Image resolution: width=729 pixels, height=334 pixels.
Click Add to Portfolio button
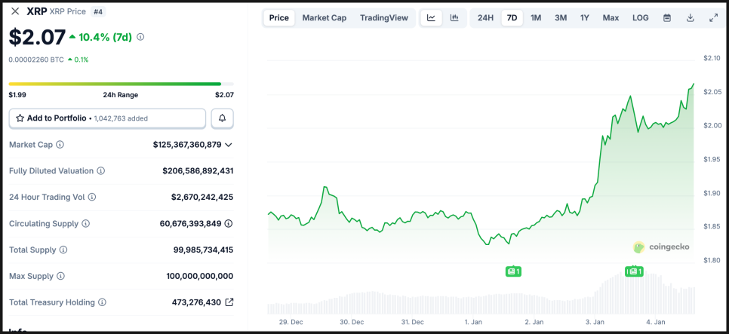(x=107, y=118)
